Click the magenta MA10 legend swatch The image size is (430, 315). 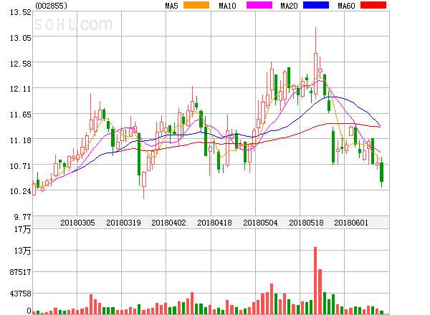[259, 5]
